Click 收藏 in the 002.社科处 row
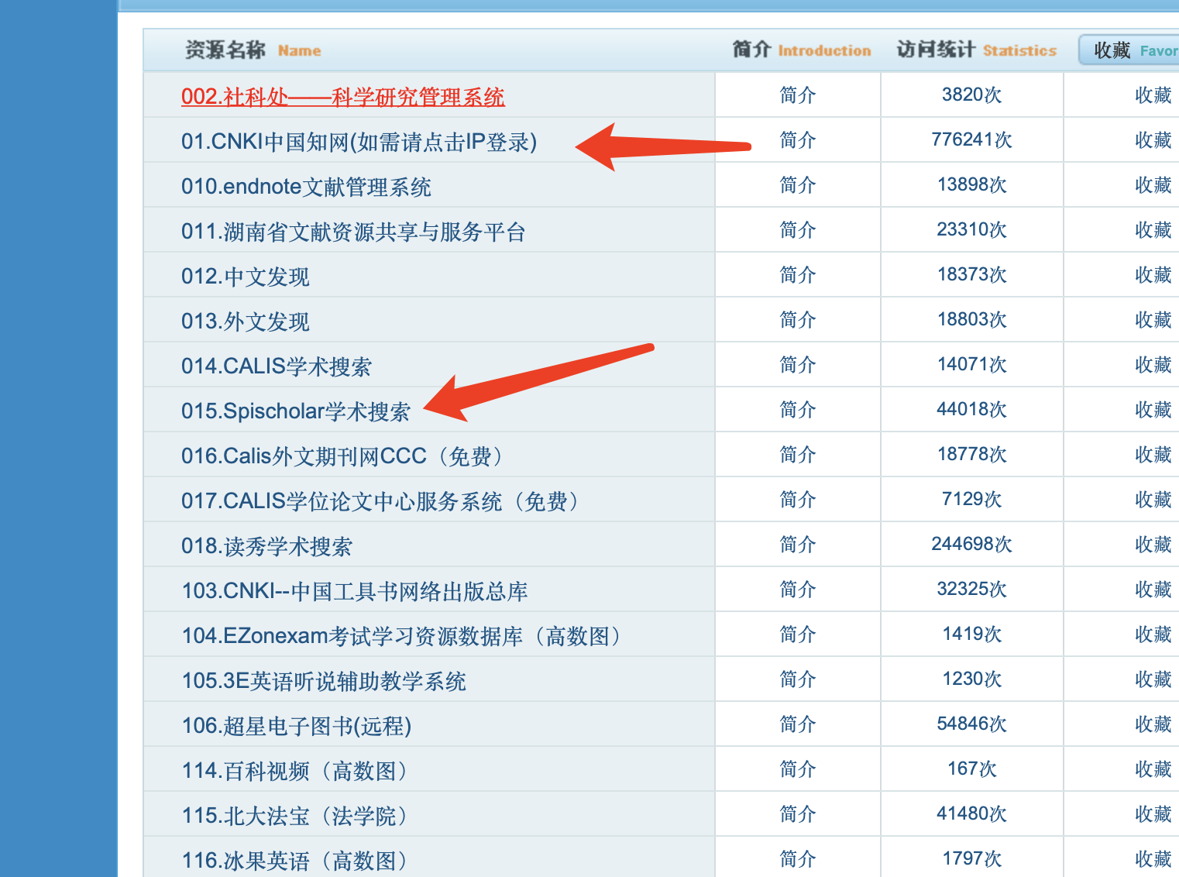Image resolution: width=1179 pixels, height=877 pixels. click(x=1153, y=95)
